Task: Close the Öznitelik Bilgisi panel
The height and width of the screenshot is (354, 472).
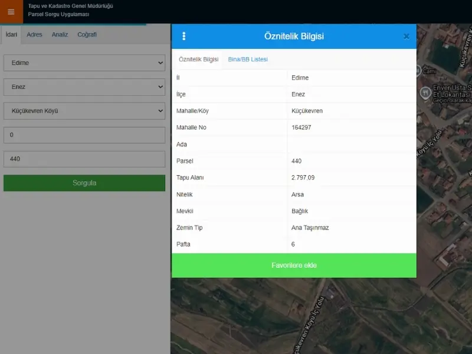Action: [407, 37]
